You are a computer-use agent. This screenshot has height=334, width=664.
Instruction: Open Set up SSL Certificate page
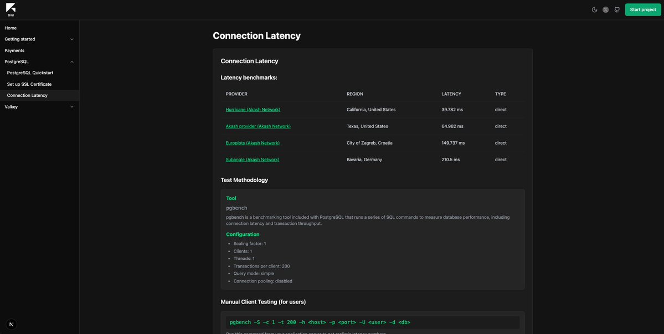click(29, 84)
